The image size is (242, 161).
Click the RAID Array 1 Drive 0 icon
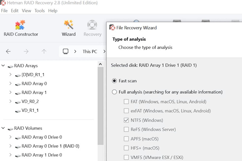click(18, 156)
